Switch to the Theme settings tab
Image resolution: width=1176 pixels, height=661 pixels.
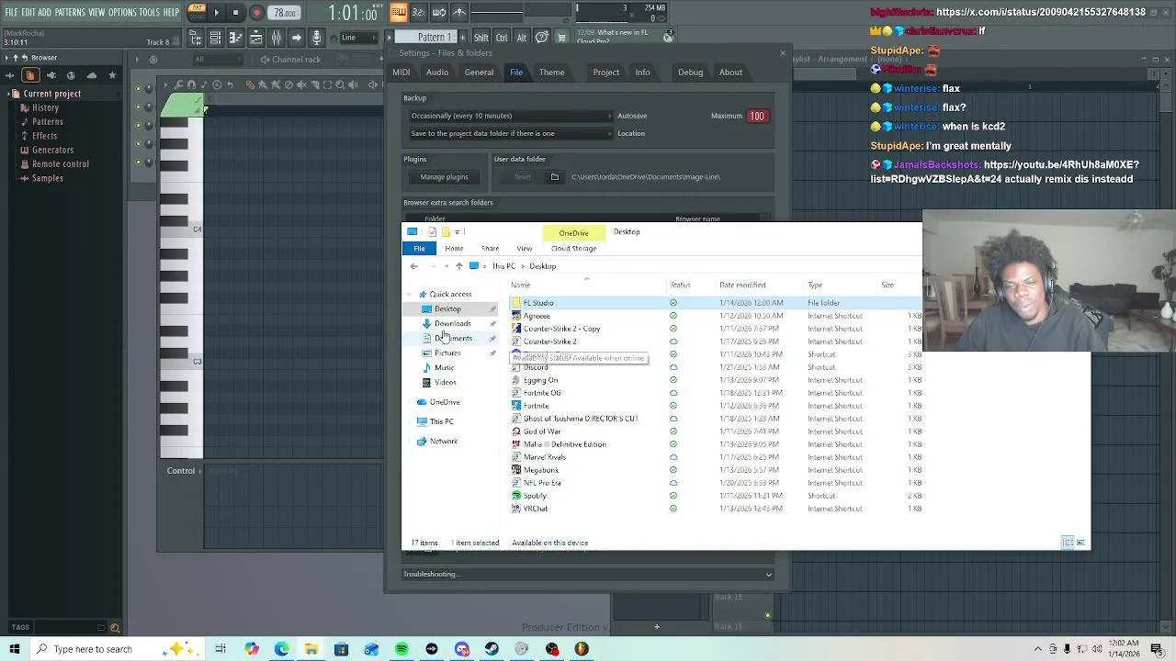click(552, 73)
